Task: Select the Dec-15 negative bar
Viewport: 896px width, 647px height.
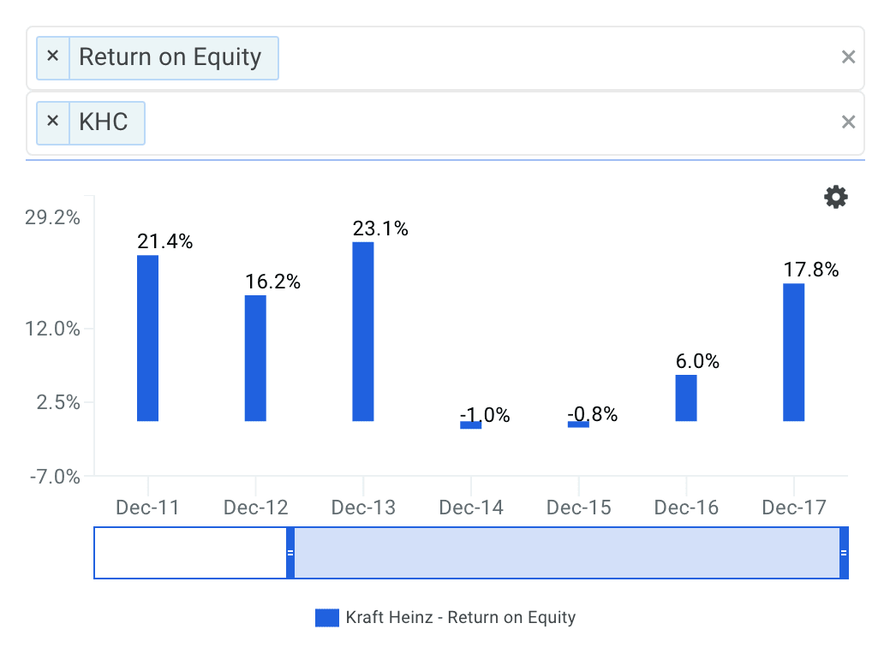Action: [x=578, y=424]
